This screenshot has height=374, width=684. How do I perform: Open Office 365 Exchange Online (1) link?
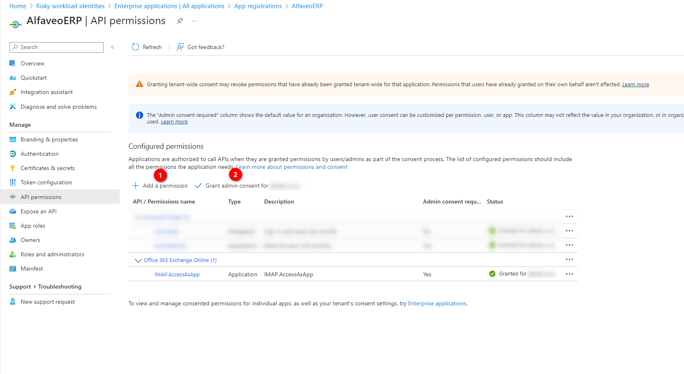180,260
